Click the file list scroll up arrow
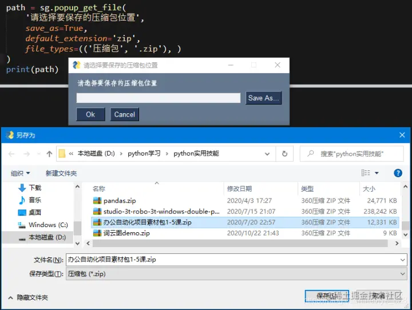Image resolution: width=412 pixels, height=310 pixels. [x=406, y=187]
